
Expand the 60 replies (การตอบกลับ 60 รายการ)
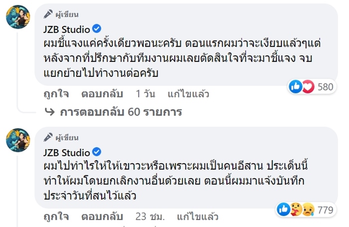121,112
